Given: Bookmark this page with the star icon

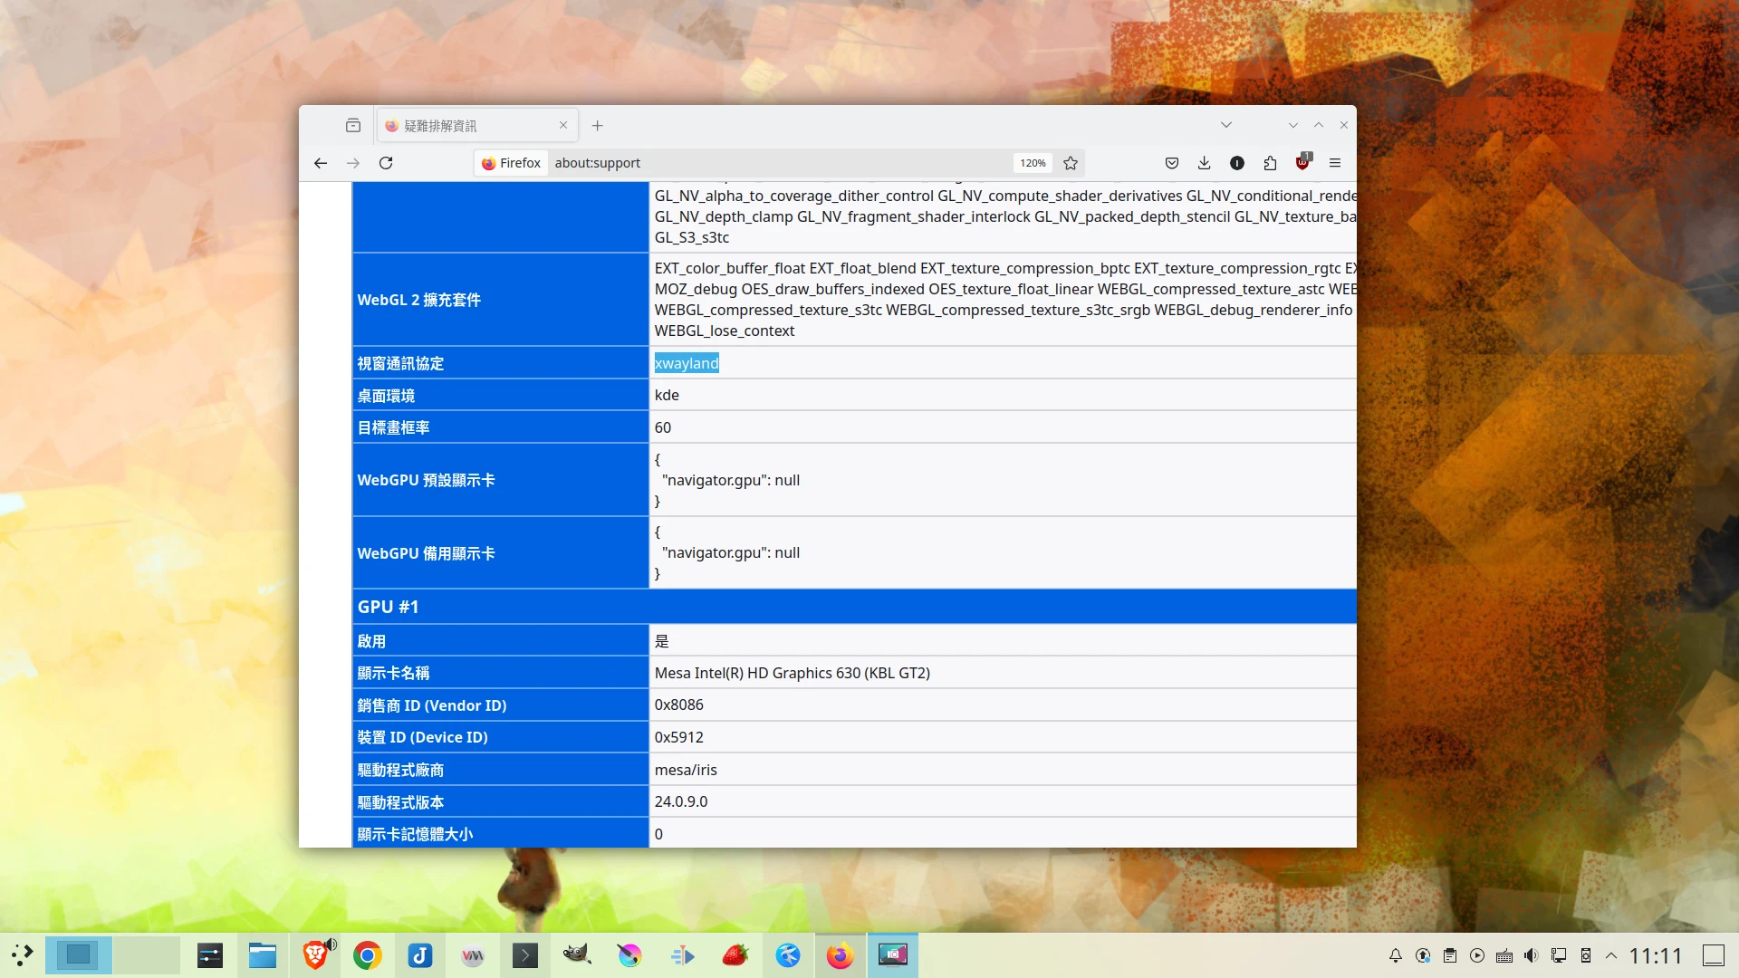Looking at the screenshot, I should pos(1071,163).
